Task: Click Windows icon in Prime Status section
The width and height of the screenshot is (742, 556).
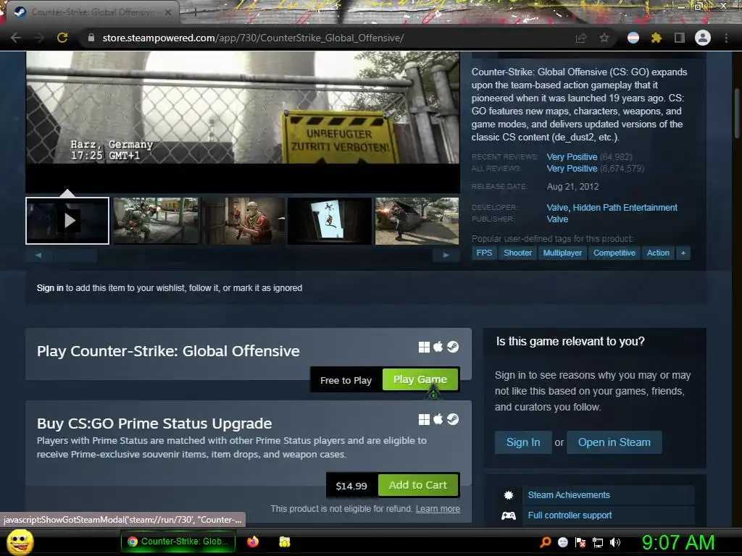Action: pos(424,419)
